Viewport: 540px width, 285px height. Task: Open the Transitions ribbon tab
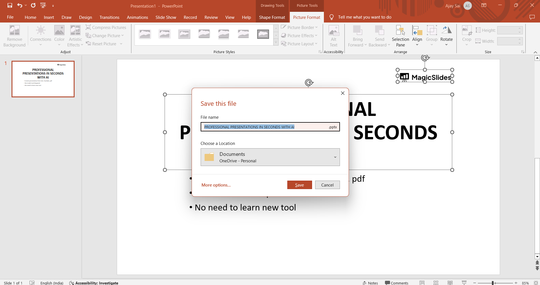[109, 17]
